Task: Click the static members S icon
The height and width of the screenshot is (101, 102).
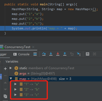Action: [x=16, y=68]
